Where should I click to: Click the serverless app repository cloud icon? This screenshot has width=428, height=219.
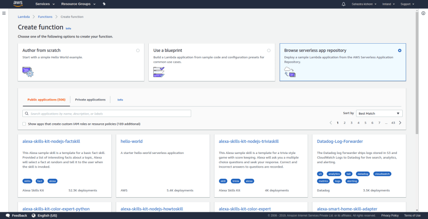290,72
